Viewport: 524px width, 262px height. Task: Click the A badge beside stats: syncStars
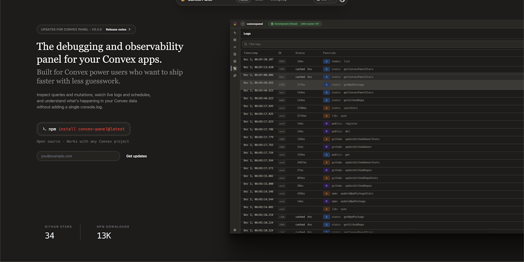(x=326, y=108)
